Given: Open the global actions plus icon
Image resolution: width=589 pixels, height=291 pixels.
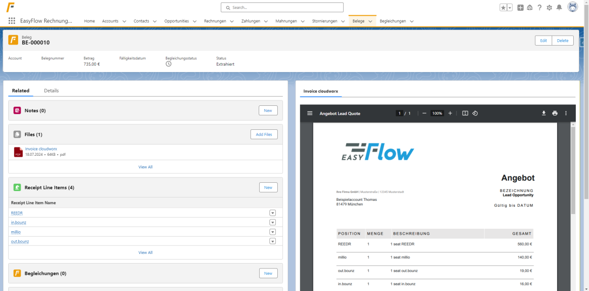Looking at the screenshot, I should pyautogui.click(x=521, y=7).
